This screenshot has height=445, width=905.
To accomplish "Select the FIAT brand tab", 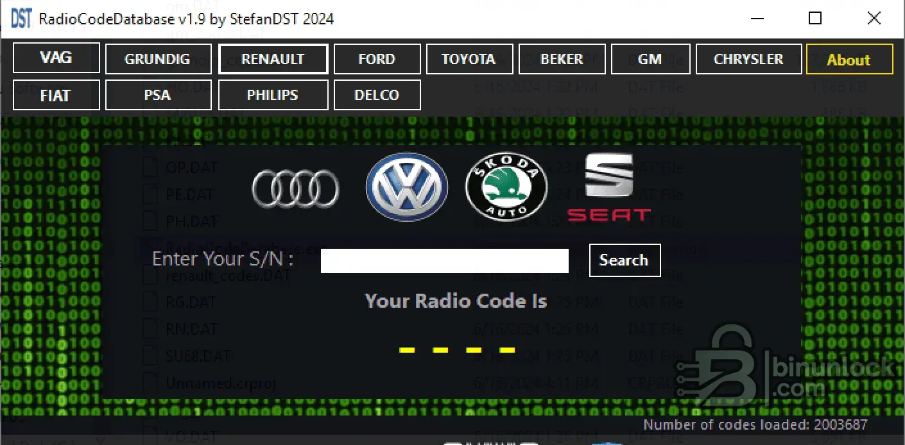I will 56,96.
